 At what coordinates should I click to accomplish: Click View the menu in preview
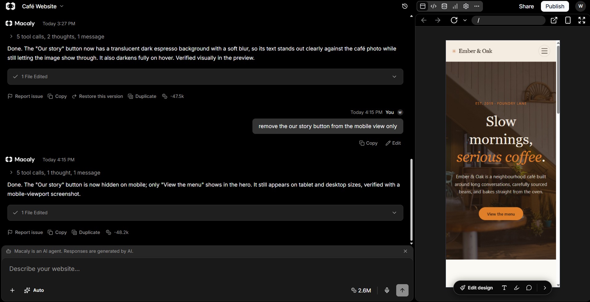(501, 214)
